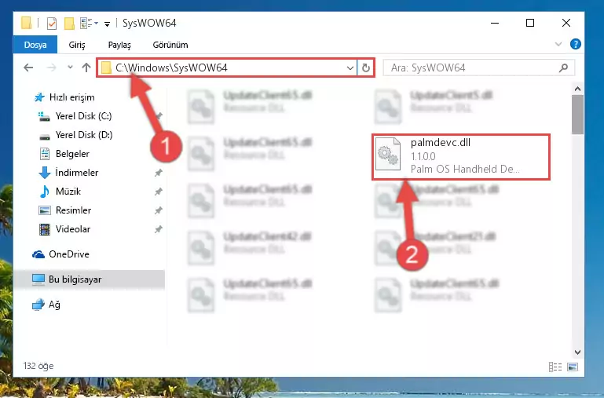This screenshot has width=604, height=398.
Task: Open the Help question mark icon
Action: 576,44
